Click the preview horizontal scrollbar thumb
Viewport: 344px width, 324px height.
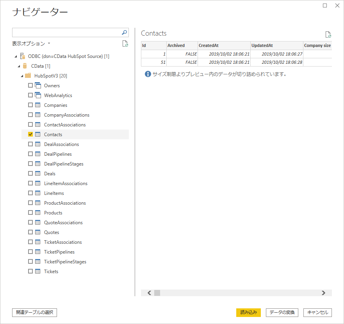[157, 293]
